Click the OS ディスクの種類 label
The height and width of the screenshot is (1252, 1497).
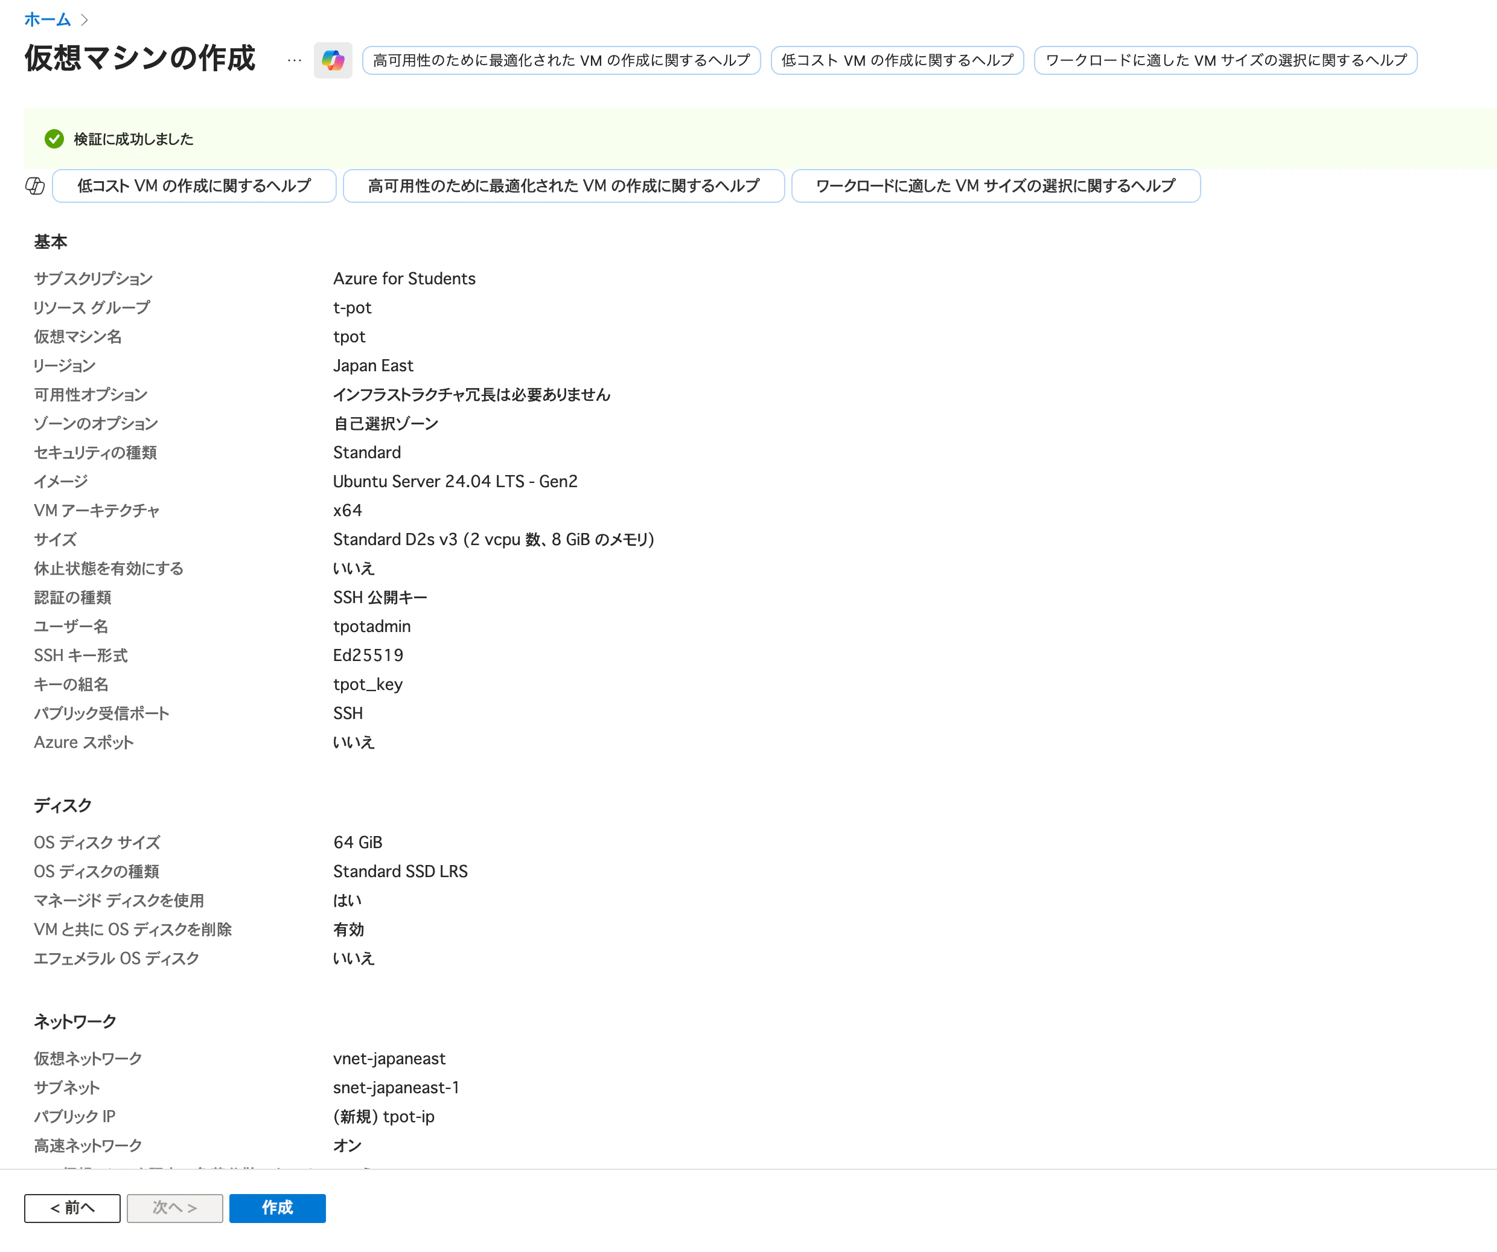[96, 871]
